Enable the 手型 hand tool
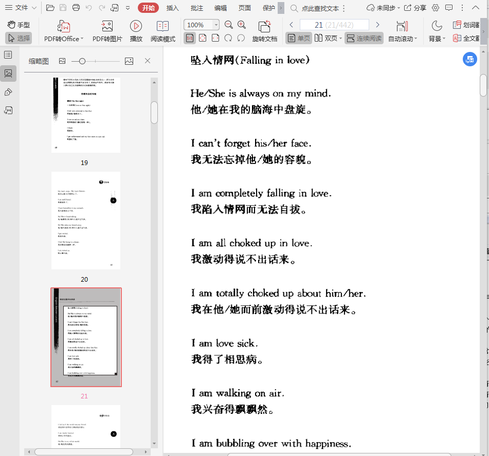489x456 pixels. pos(19,25)
